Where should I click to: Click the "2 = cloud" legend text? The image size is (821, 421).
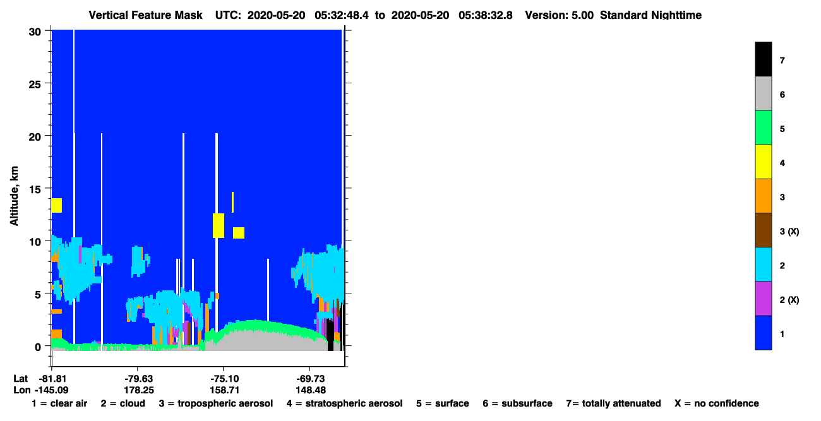(123, 403)
